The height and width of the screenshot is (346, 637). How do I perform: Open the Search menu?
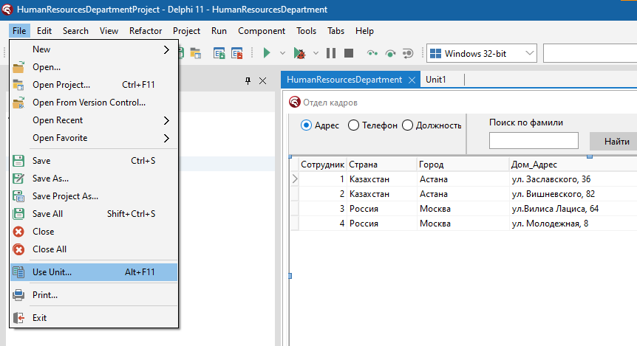75,31
